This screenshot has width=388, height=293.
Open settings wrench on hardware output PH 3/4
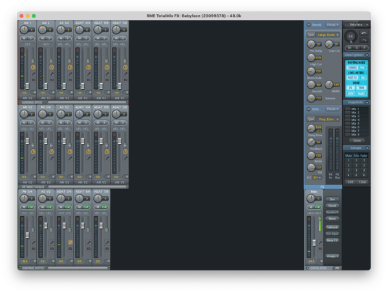[33, 243]
